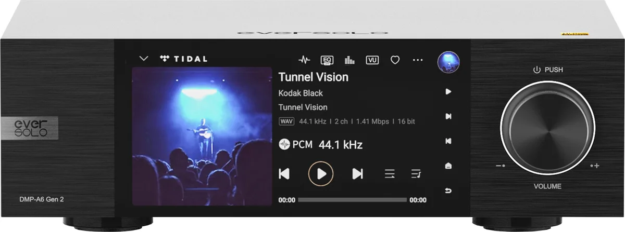Collapse the player with the down chevron

coord(144,59)
